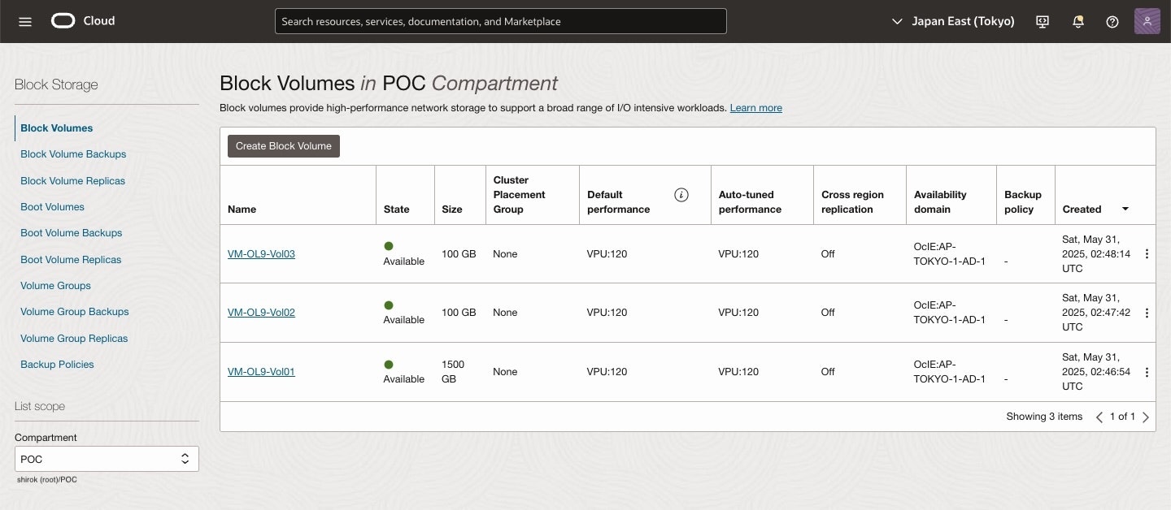Open actions menu for VM-OL9-Vol03
This screenshot has width=1171, height=510.
(x=1147, y=254)
